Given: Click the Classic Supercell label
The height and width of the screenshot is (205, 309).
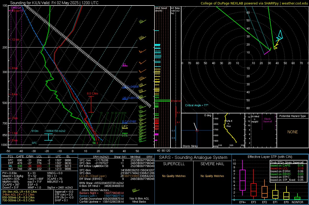Looking at the screenshot, I should [x=267, y=120].
